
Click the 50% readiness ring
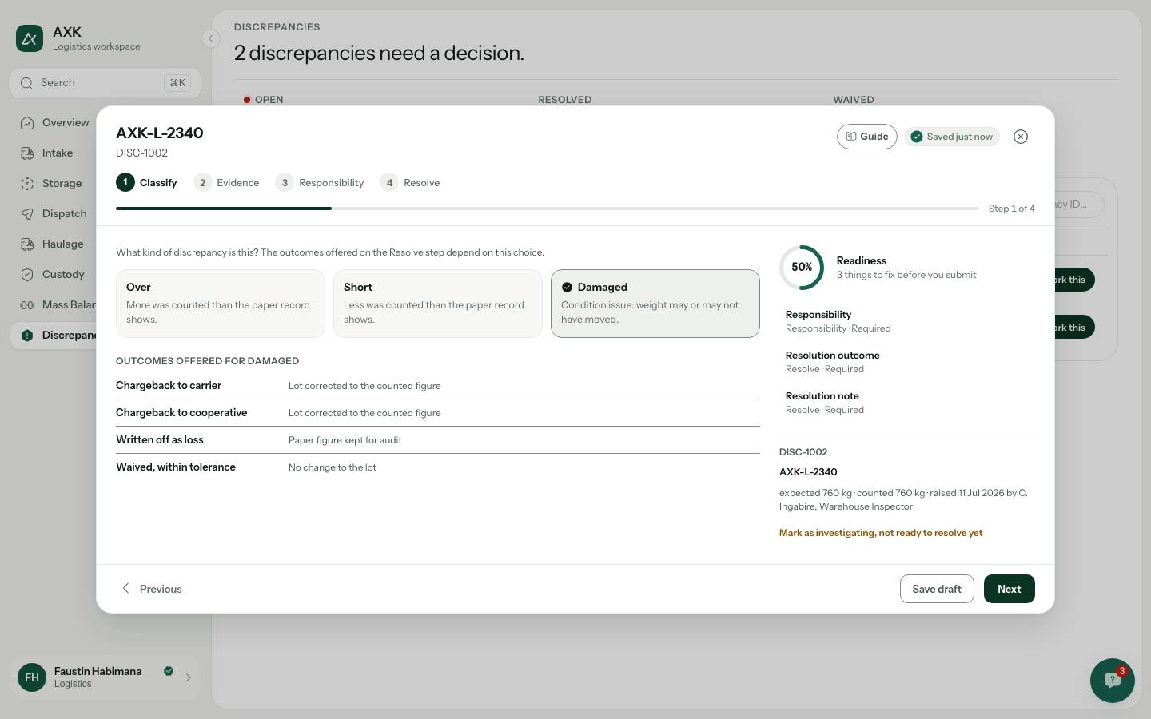click(802, 268)
